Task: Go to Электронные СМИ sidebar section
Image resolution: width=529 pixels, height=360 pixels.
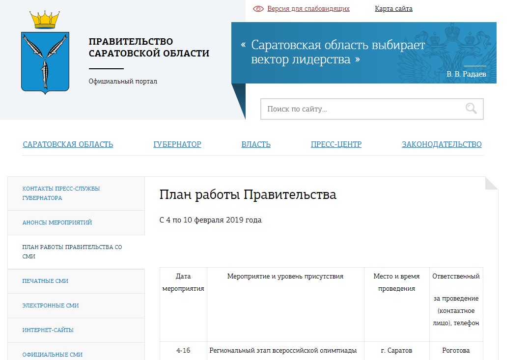Action: pyautogui.click(x=51, y=305)
